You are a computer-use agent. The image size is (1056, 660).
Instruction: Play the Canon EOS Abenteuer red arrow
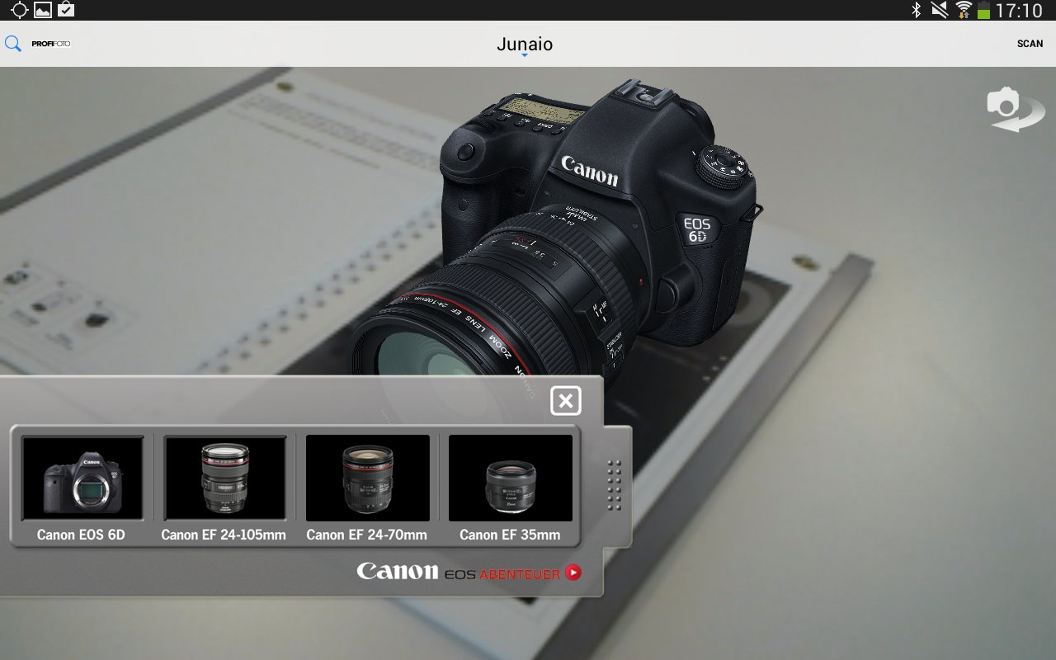point(573,572)
